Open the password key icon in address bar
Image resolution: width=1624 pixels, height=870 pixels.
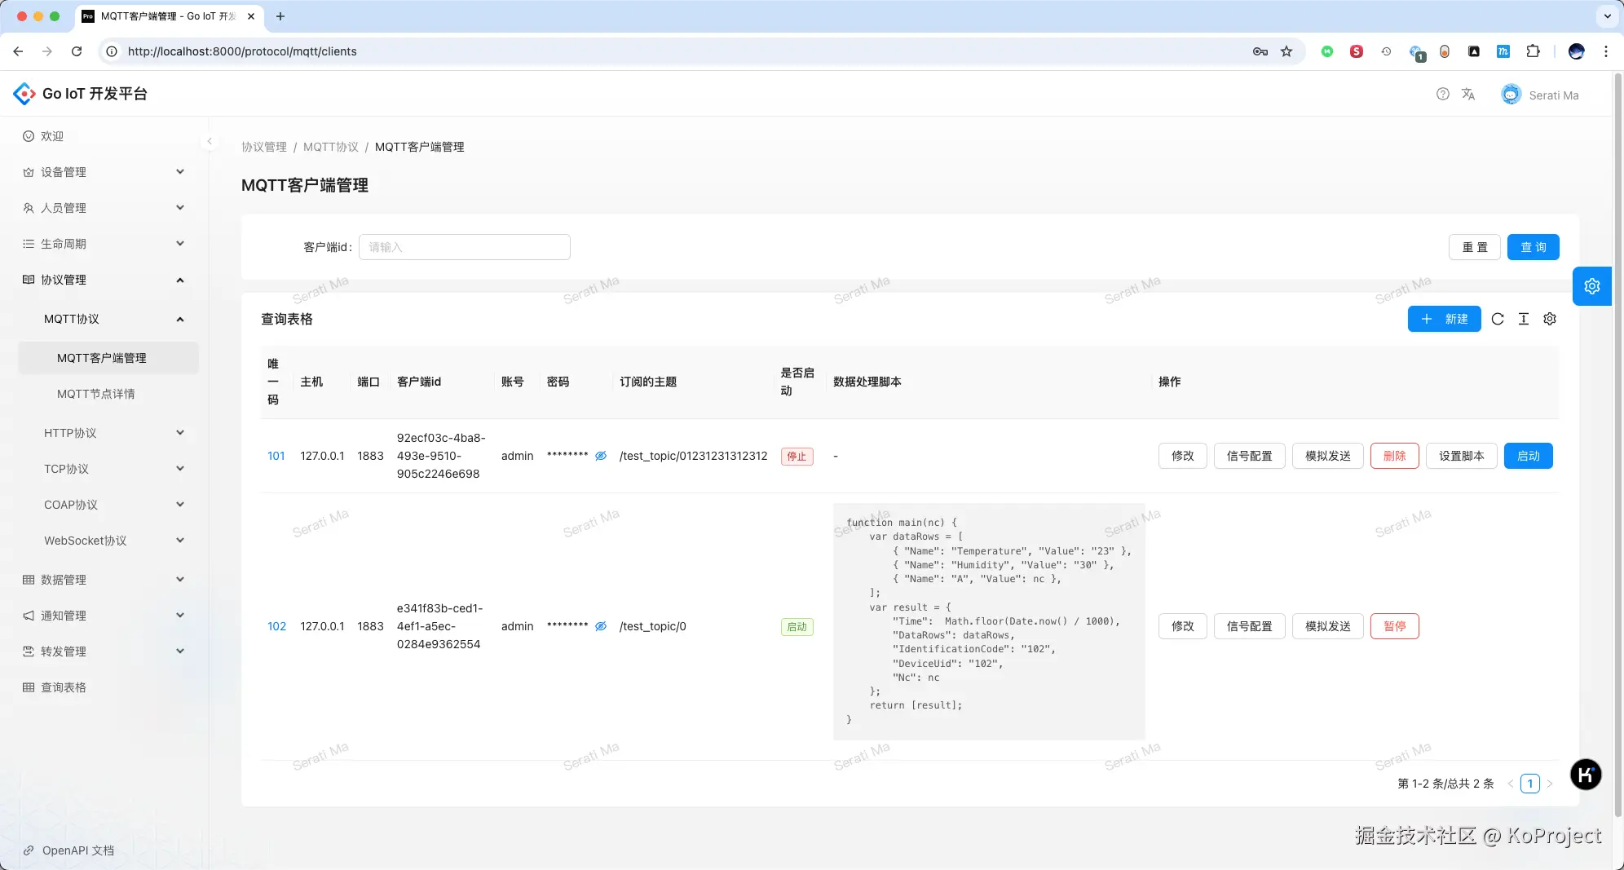1260,51
